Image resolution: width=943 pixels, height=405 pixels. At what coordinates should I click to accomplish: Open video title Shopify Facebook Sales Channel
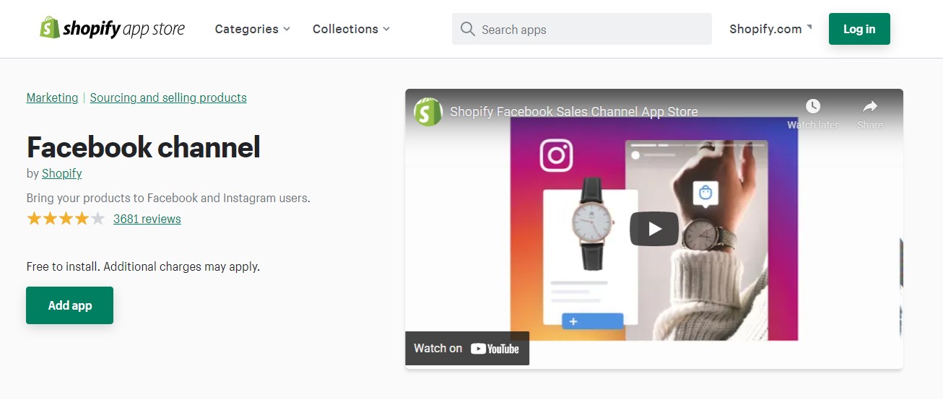coord(574,112)
